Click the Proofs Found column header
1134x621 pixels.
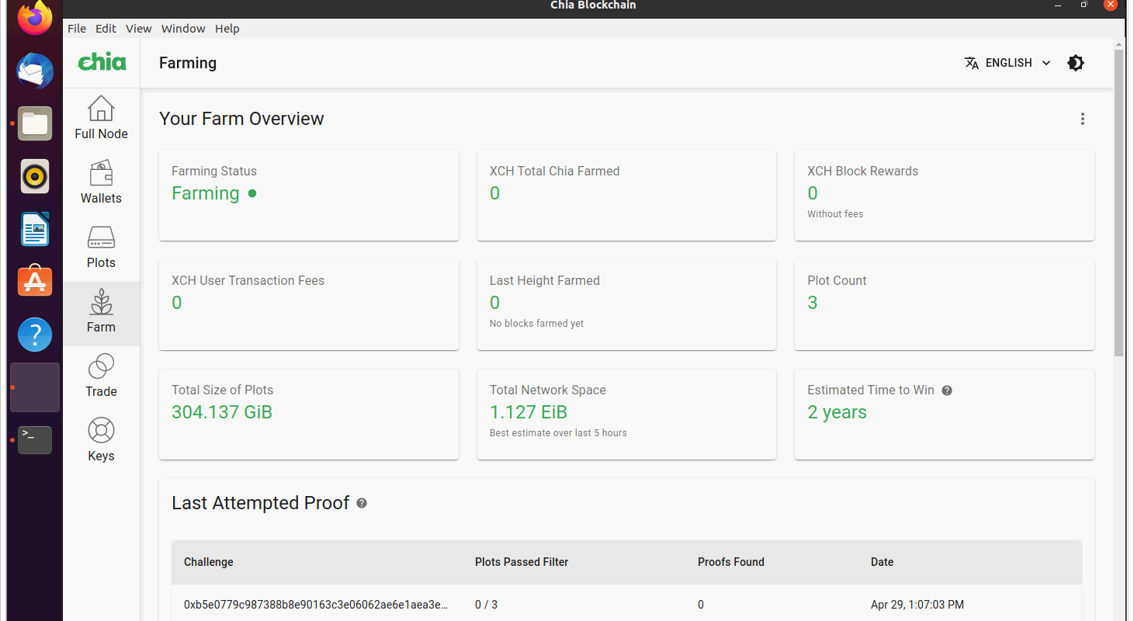tap(731, 562)
